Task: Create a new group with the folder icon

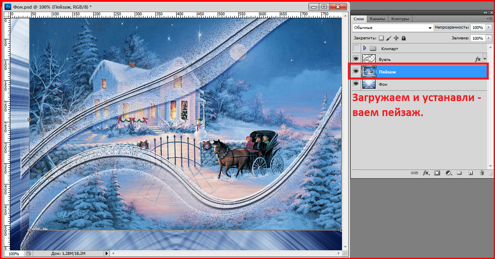Action: pyautogui.click(x=459, y=173)
